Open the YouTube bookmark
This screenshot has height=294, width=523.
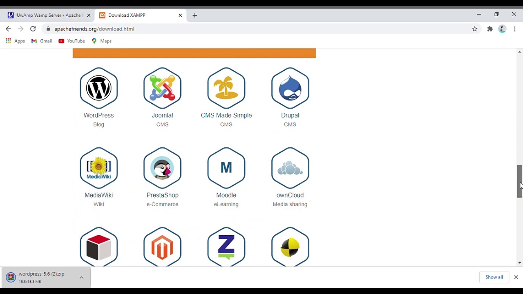(72, 41)
